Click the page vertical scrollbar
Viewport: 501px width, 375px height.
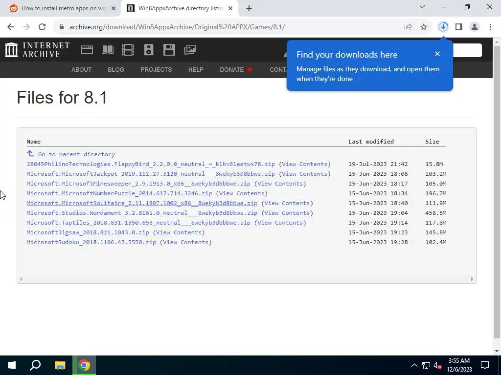coord(497,191)
